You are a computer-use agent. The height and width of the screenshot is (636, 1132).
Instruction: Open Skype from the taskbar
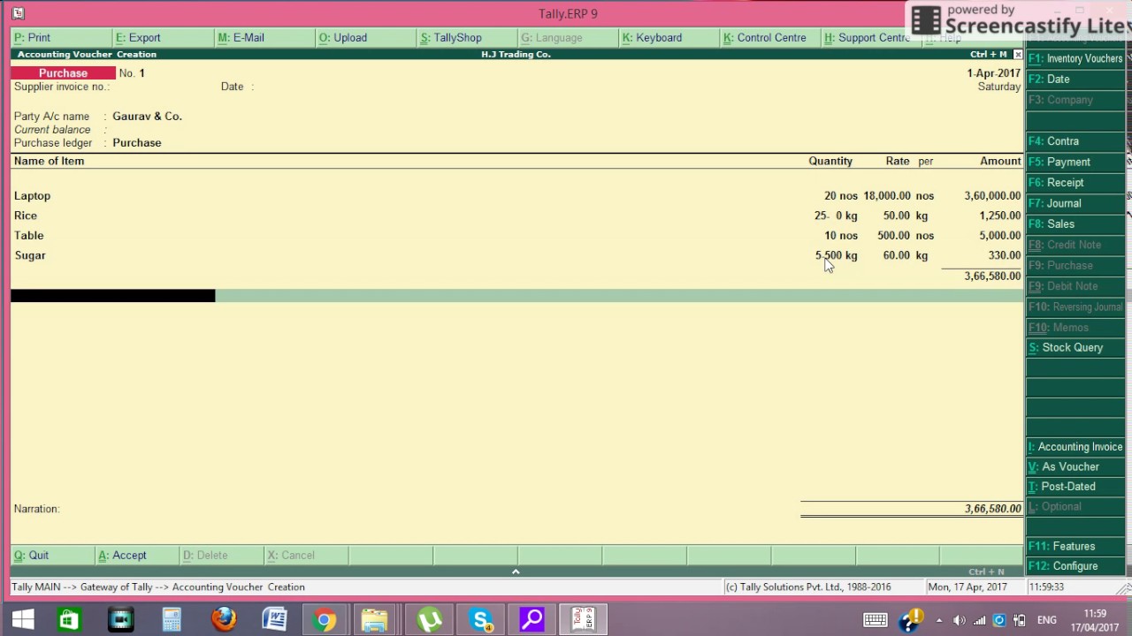(481, 620)
